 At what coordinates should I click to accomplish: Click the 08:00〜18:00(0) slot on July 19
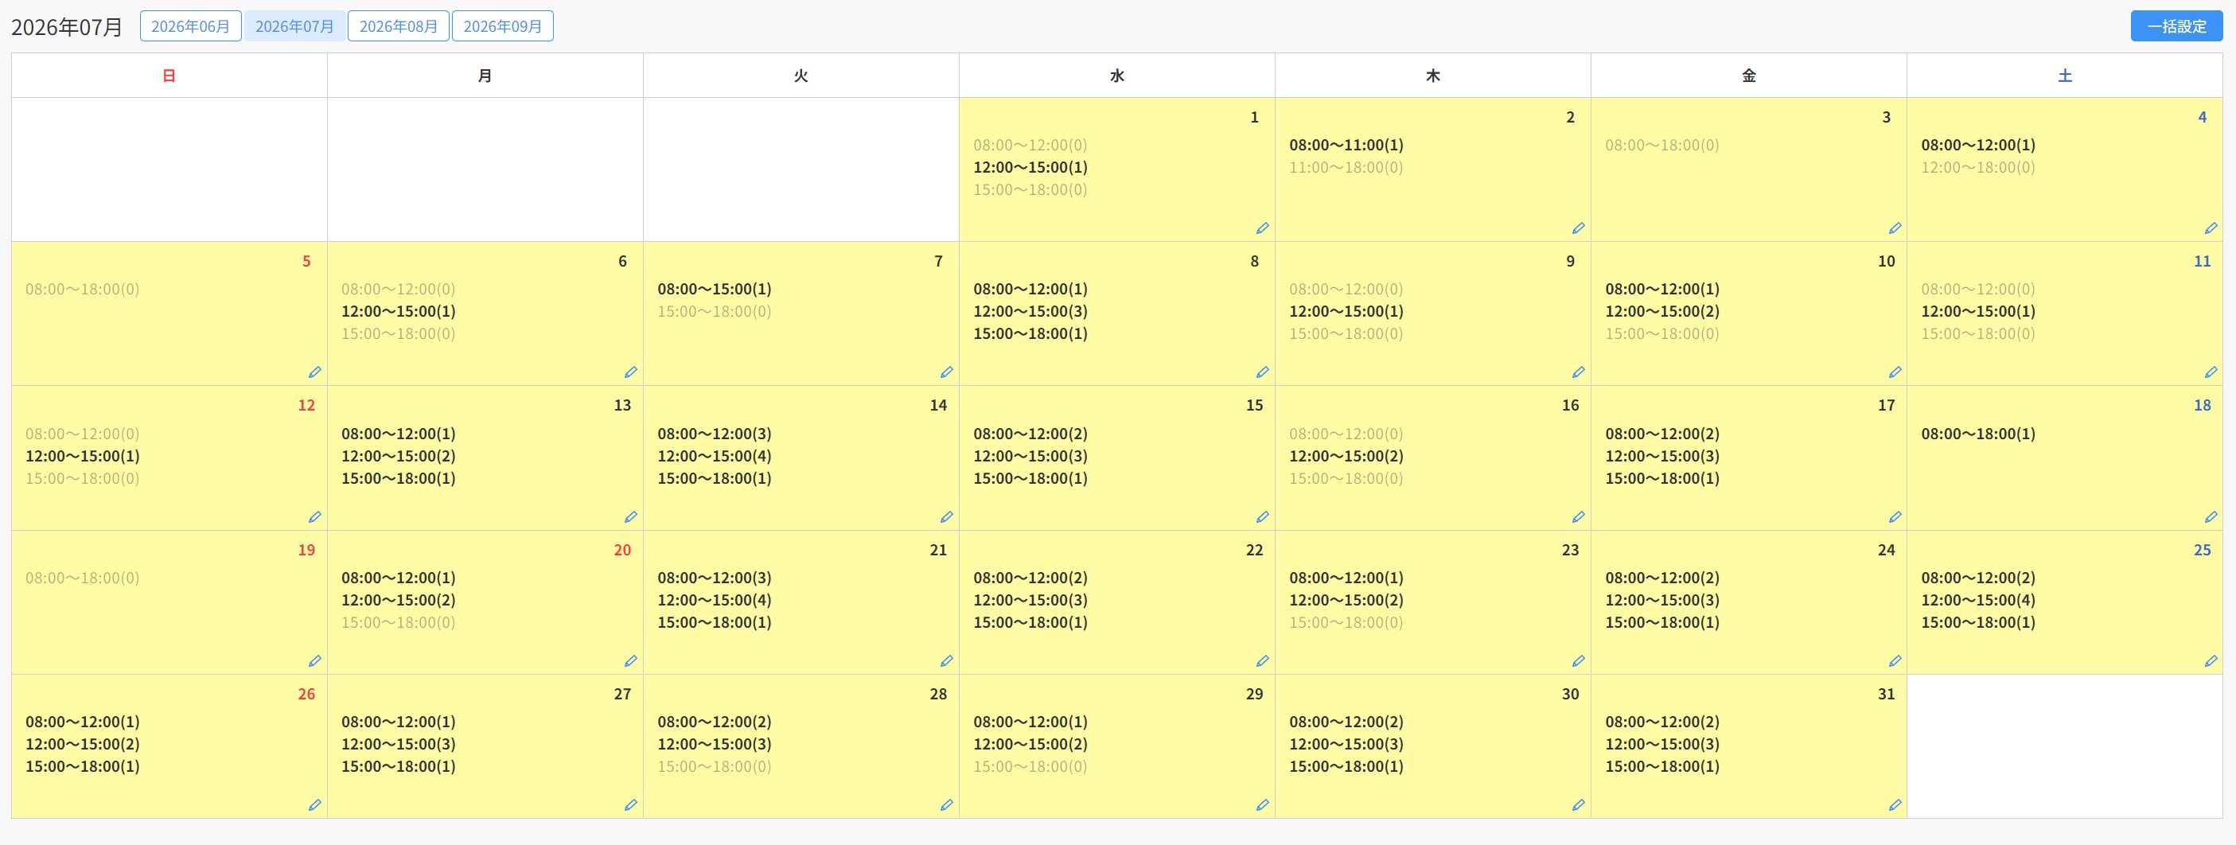(82, 578)
